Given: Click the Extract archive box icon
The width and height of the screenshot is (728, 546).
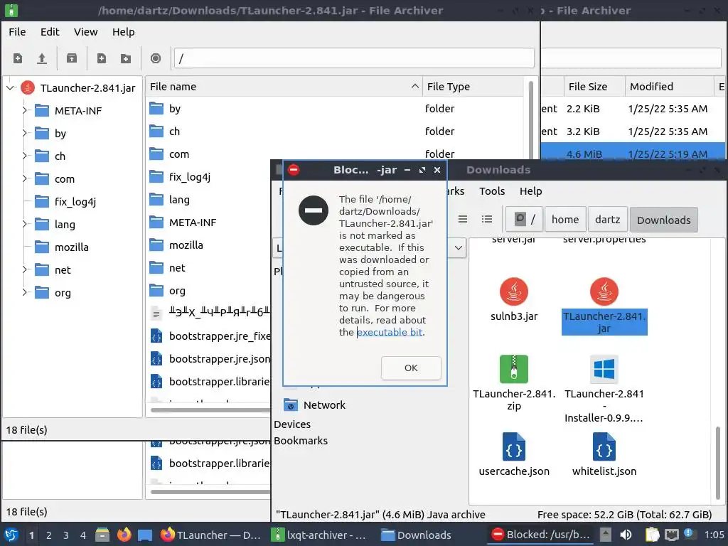Looking at the screenshot, I should click(72, 58).
